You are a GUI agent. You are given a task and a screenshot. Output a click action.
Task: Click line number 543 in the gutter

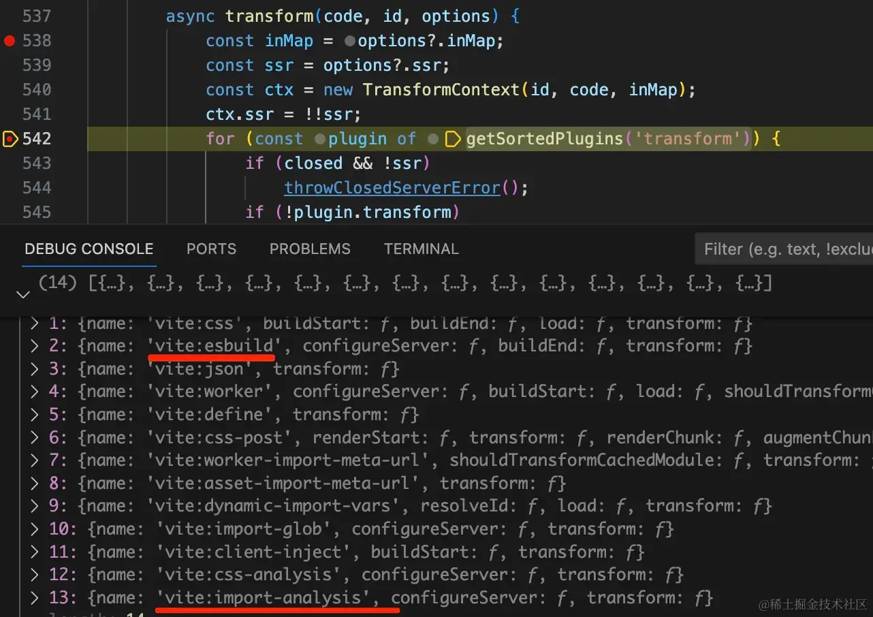click(37, 163)
